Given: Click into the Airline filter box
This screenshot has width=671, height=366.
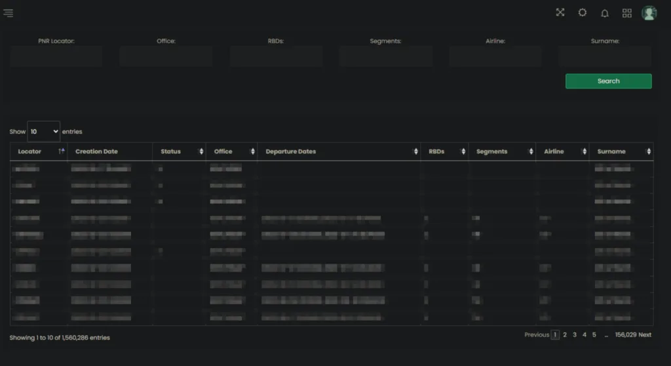Looking at the screenshot, I should point(495,56).
